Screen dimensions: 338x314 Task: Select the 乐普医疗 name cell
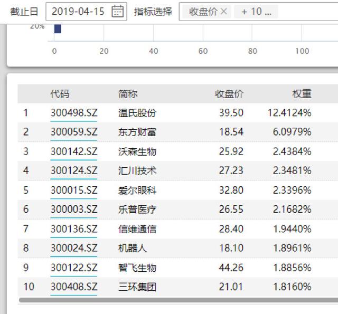pos(137,210)
